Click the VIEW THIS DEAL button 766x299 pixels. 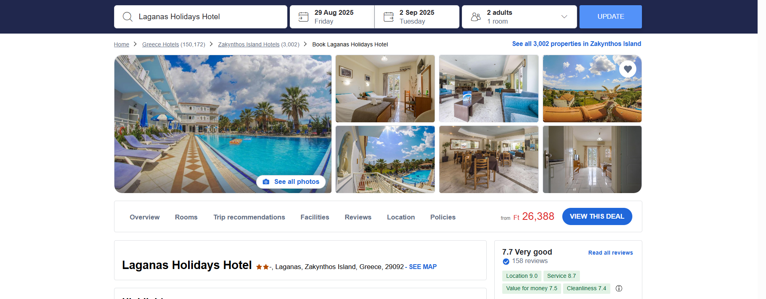pyautogui.click(x=597, y=216)
